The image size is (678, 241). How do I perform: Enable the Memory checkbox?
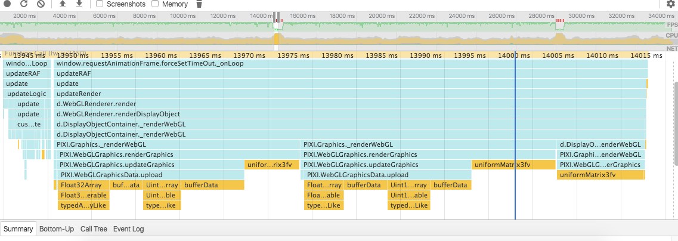coord(155,4)
